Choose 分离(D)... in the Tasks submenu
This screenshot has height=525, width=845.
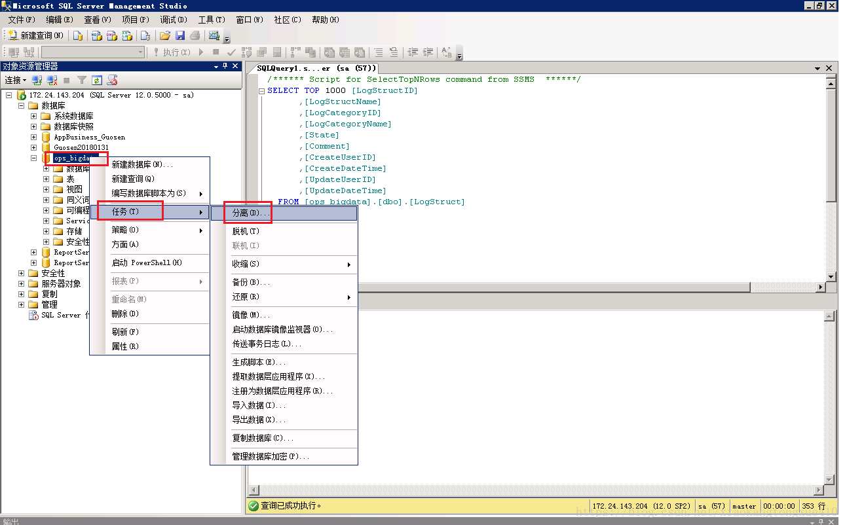click(x=284, y=213)
